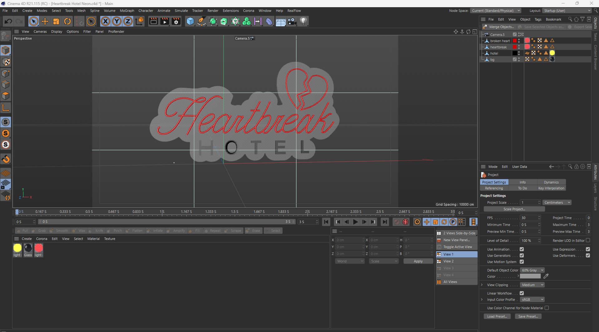
Task: Switch to the Dynamics tab
Action: [551, 182]
